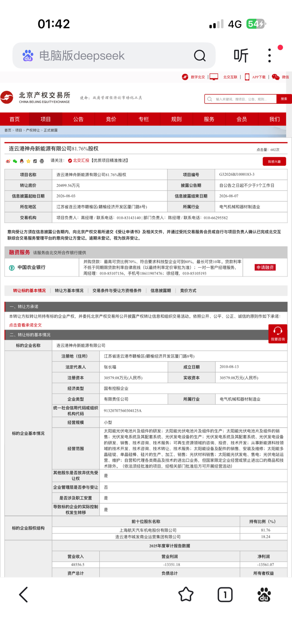This screenshot has width=292, height=637.
Task: Click 首页 in breadcrumb
Action: tap(8, 130)
